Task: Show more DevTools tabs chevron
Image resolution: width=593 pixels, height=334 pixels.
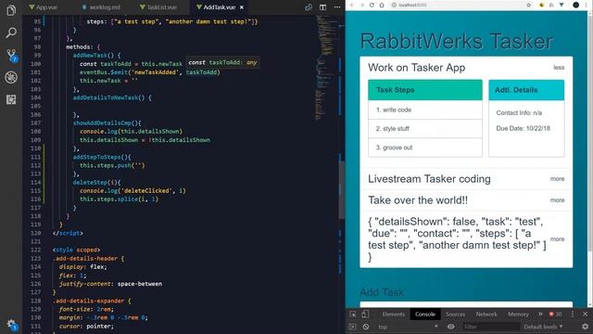Action: tap(540, 315)
